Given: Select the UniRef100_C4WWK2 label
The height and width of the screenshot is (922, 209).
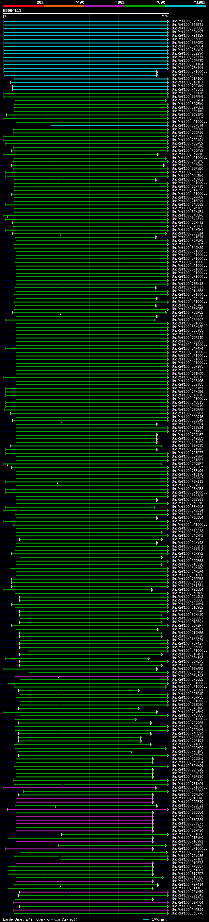Looking at the screenshot, I should point(187,846).
